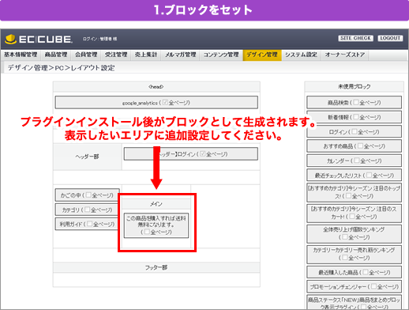The image size is (409, 310).
Task: Toggle 全ページ checkbox for unused ログイン block
Action: pos(355,131)
